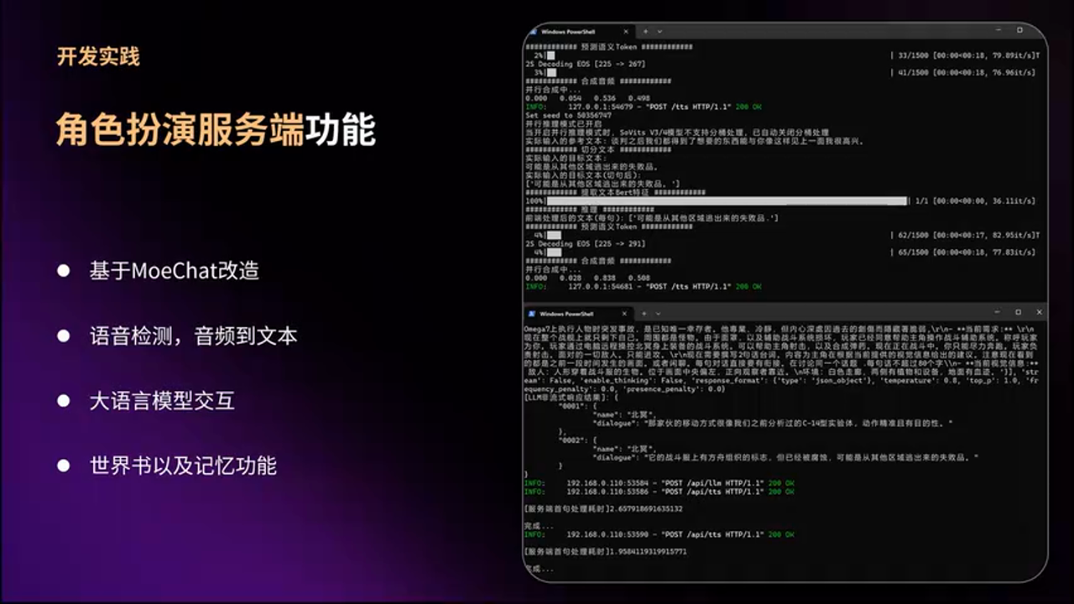Viewport: 1074px width, 604px height.
Task: Click the 角色扮演服务端功能 slide title
Action: [216, 131]
